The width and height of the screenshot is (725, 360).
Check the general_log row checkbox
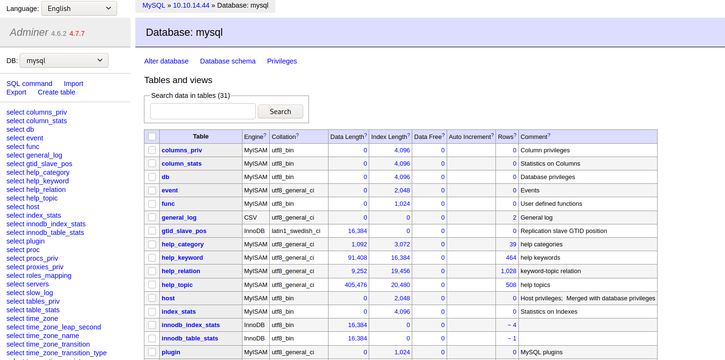[152, 217]
